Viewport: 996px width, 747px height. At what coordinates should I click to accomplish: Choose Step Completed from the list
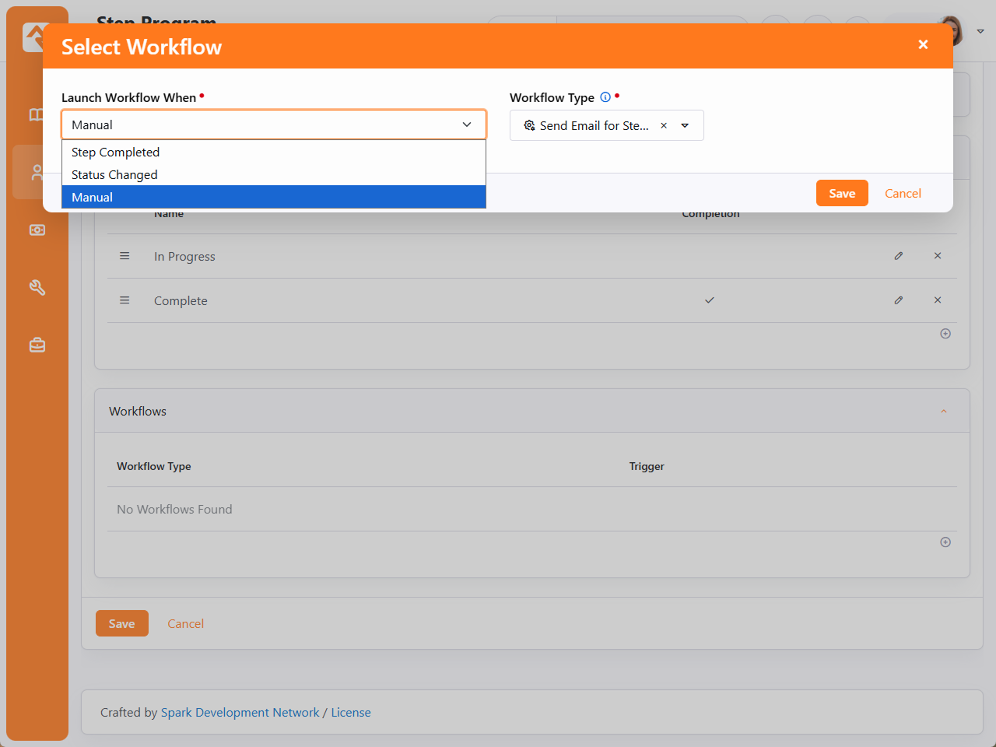116,153
